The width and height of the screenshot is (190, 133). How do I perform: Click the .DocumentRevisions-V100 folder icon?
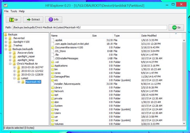(x=52, y=48)
